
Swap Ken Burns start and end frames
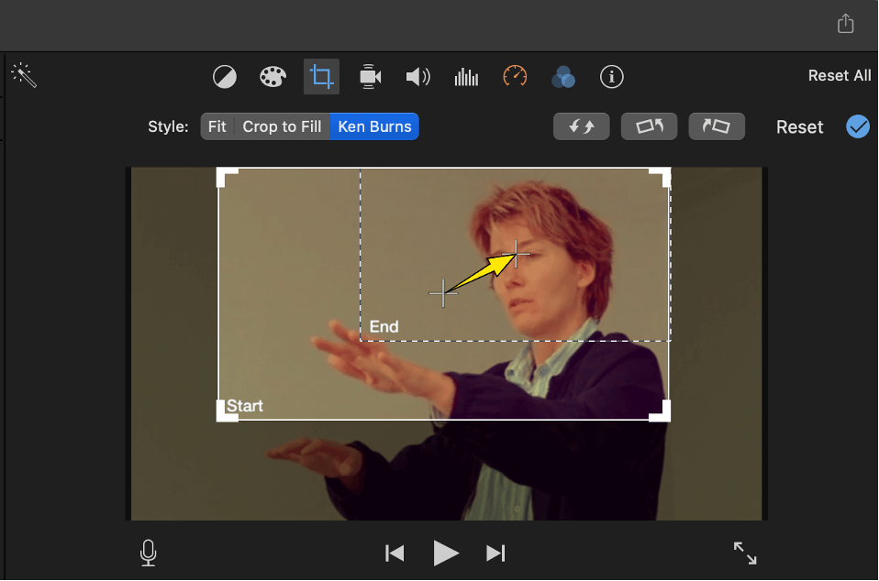pos(581,126)
